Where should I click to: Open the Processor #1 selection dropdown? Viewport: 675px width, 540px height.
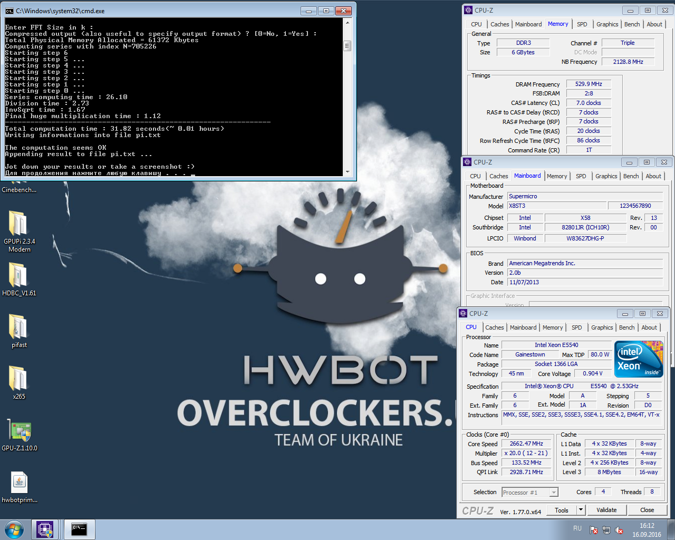[529, 492]
